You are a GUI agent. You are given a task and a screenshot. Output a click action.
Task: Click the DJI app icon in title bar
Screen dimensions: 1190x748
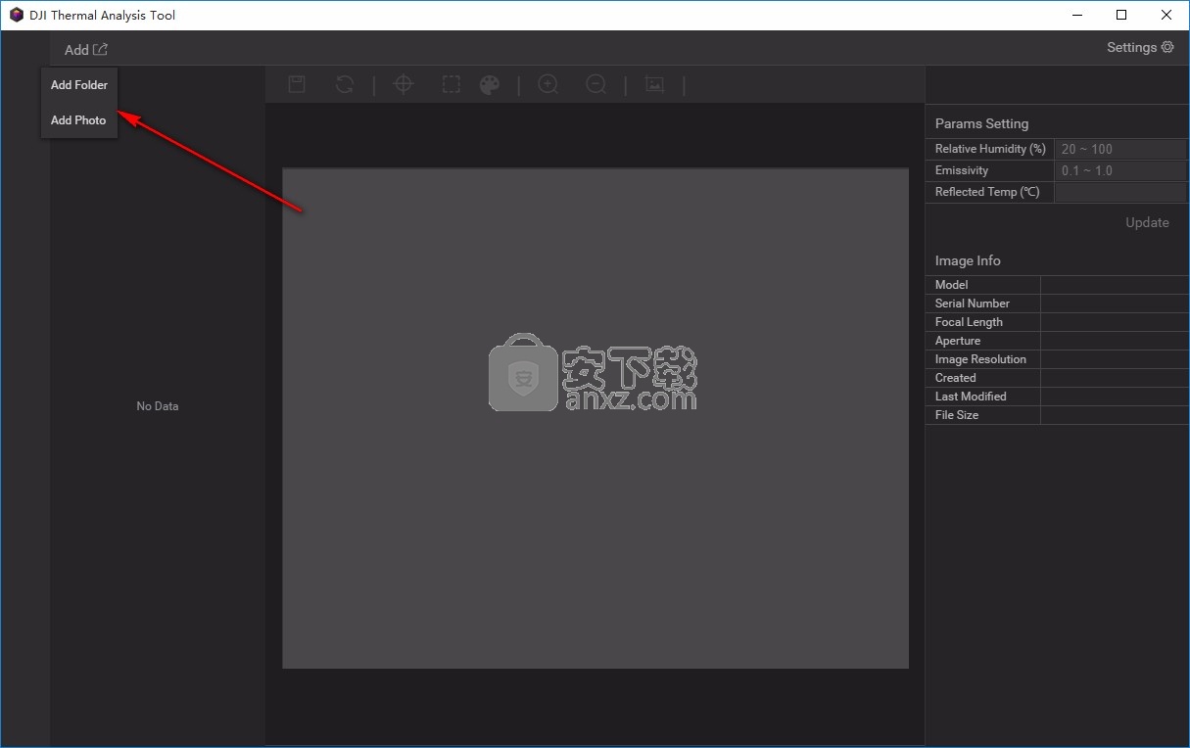(x=17, y=15)
